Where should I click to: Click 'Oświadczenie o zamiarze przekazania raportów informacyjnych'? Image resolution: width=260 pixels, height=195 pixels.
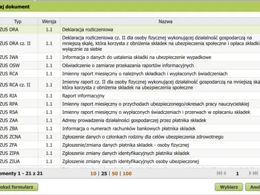pyautogui.click(x=128, y=66)
